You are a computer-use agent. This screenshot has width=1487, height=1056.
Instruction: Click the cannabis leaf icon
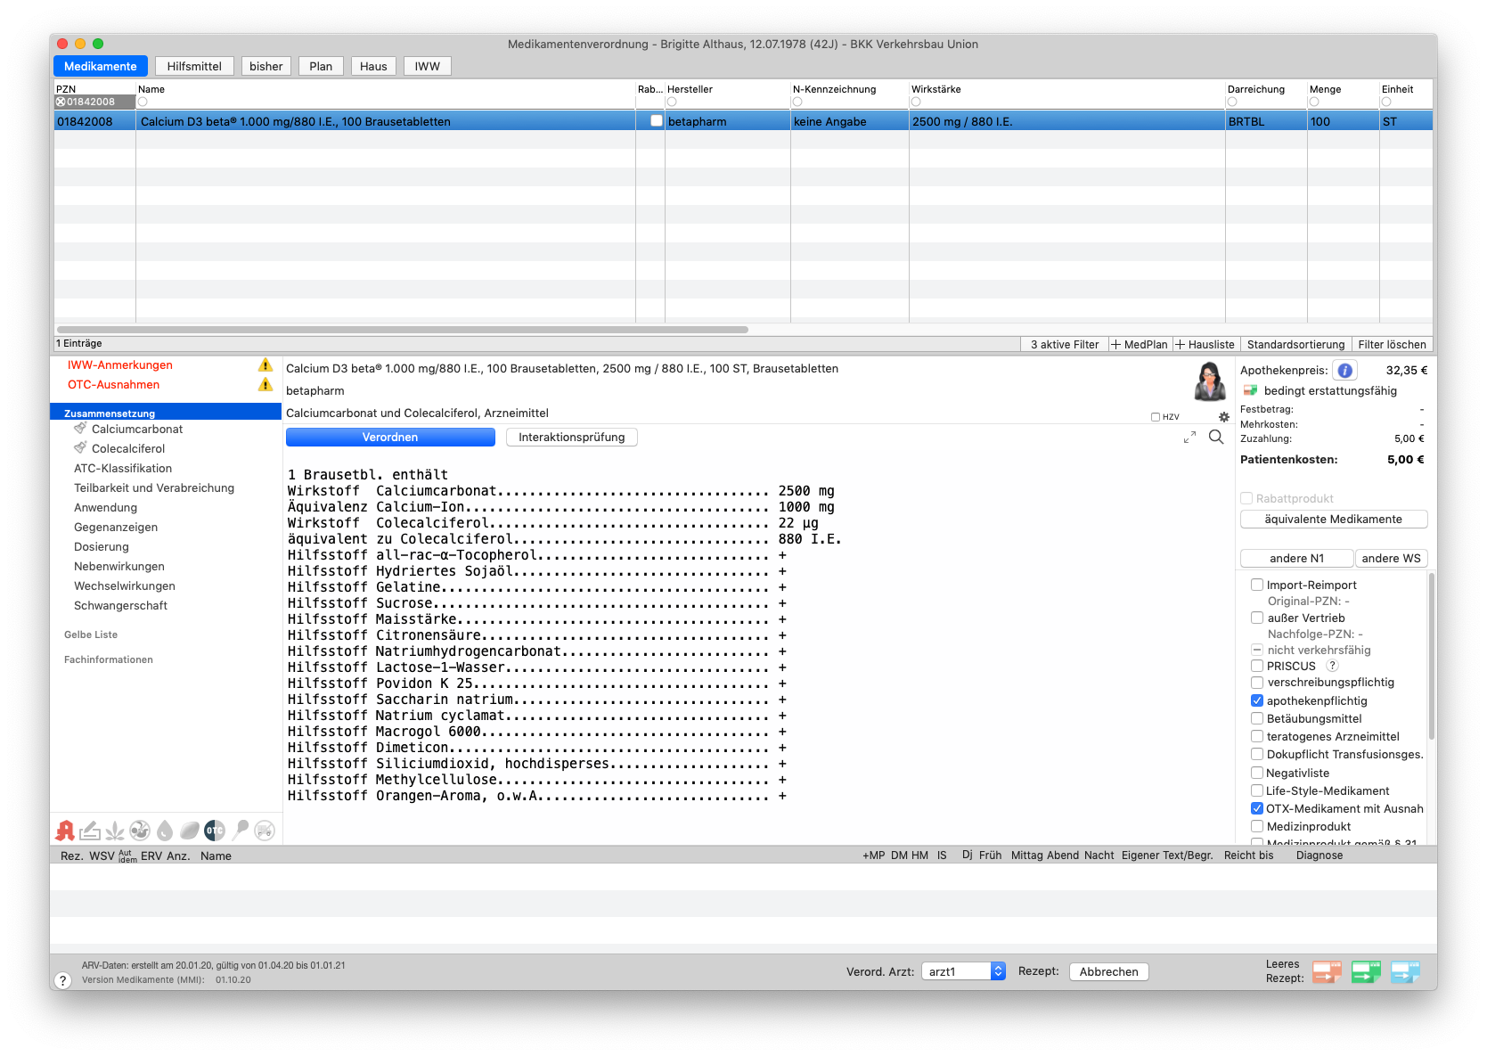pos(115,831)
